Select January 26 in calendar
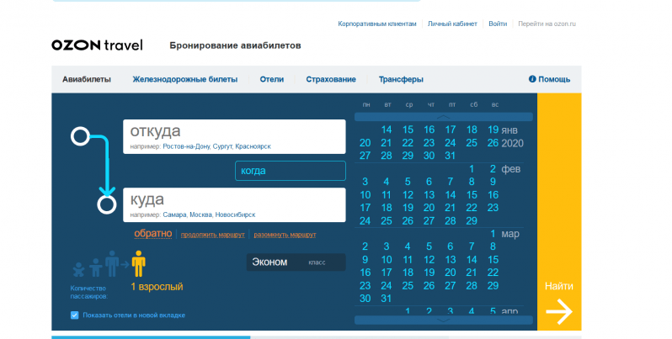The height and width of the screenshot is (339, 672). click(x=493, y=143)
